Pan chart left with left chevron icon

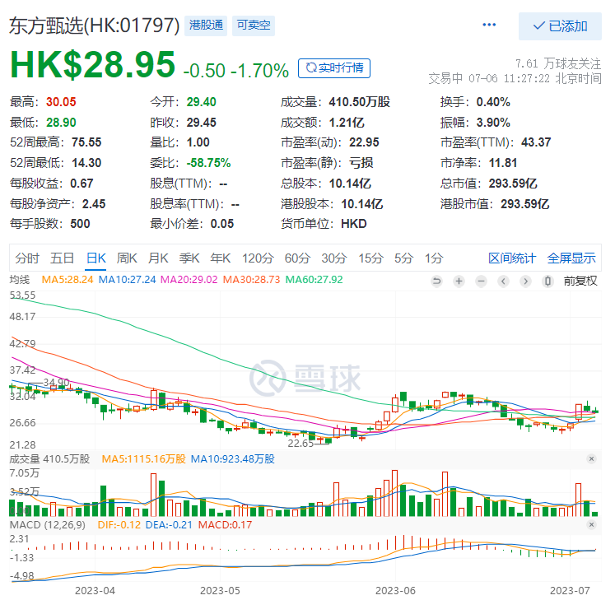tap(504, 281)
